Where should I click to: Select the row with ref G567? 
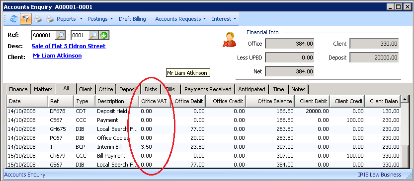point(204,165)
